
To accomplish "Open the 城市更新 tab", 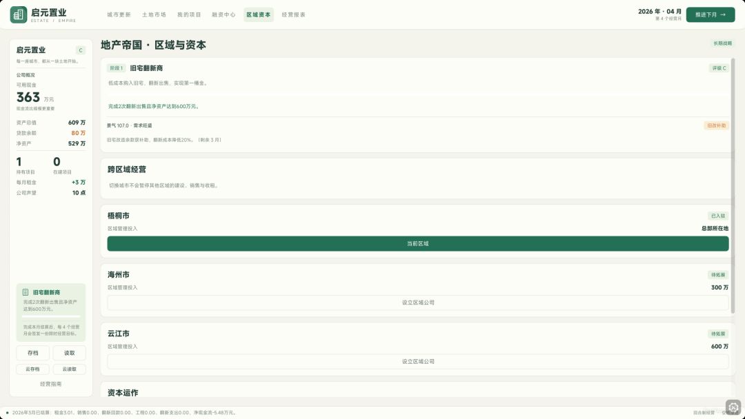I will coord(119,14).
